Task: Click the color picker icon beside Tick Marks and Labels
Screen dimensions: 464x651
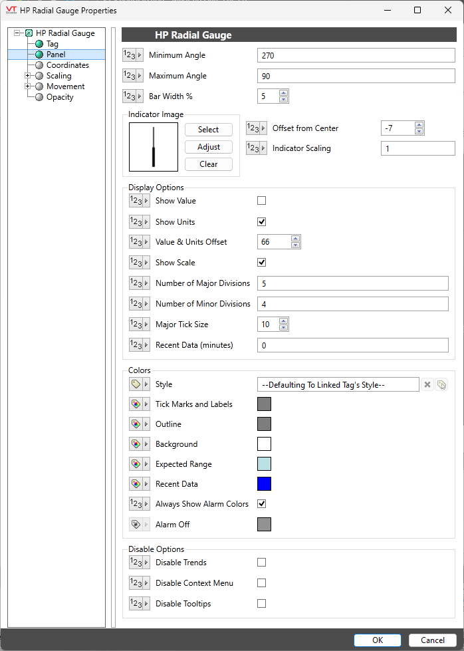Action: point(139,404)
